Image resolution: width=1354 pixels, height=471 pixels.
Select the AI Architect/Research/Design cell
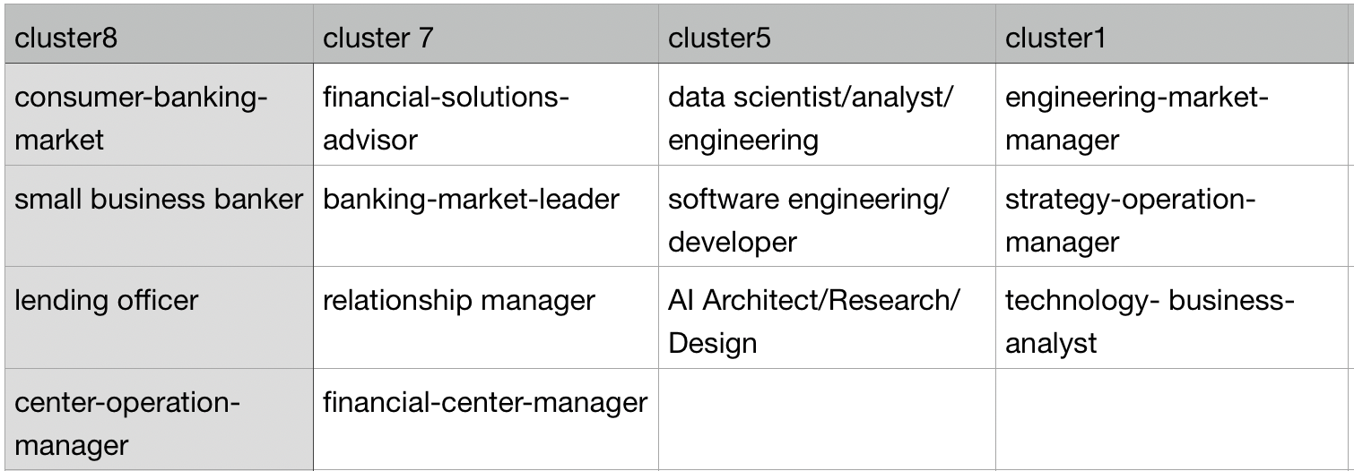826,321
